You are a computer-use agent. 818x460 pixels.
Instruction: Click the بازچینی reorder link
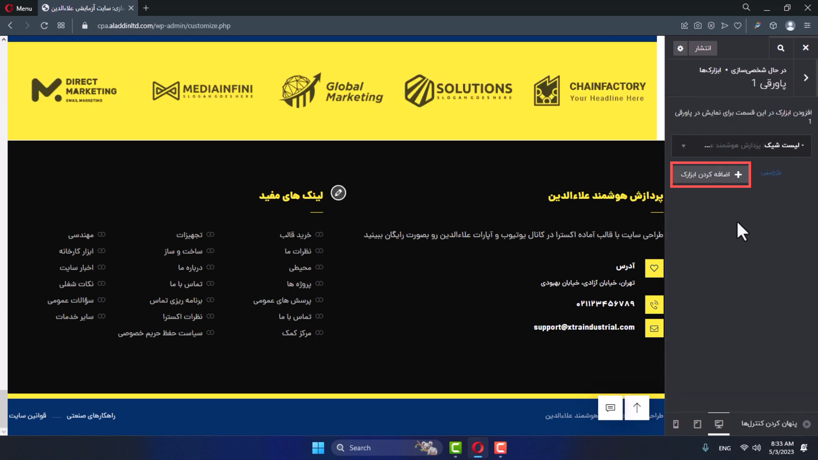(771, 172)
